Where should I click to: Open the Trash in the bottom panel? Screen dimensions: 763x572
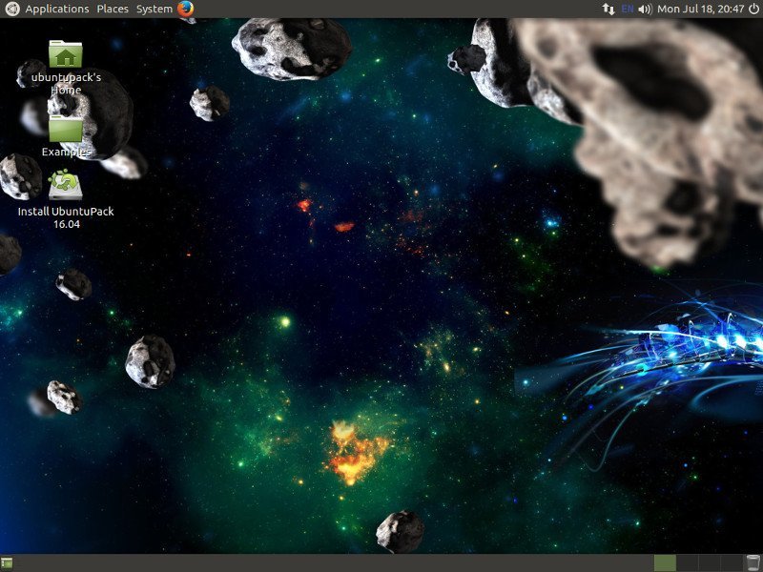click(753, 563)
